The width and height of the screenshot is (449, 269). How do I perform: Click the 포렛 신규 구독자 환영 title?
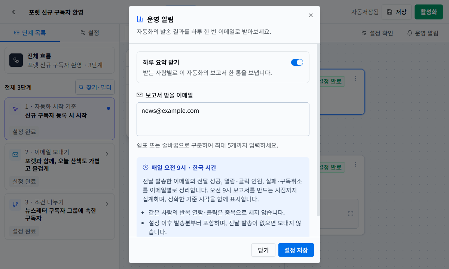(56, 12)
